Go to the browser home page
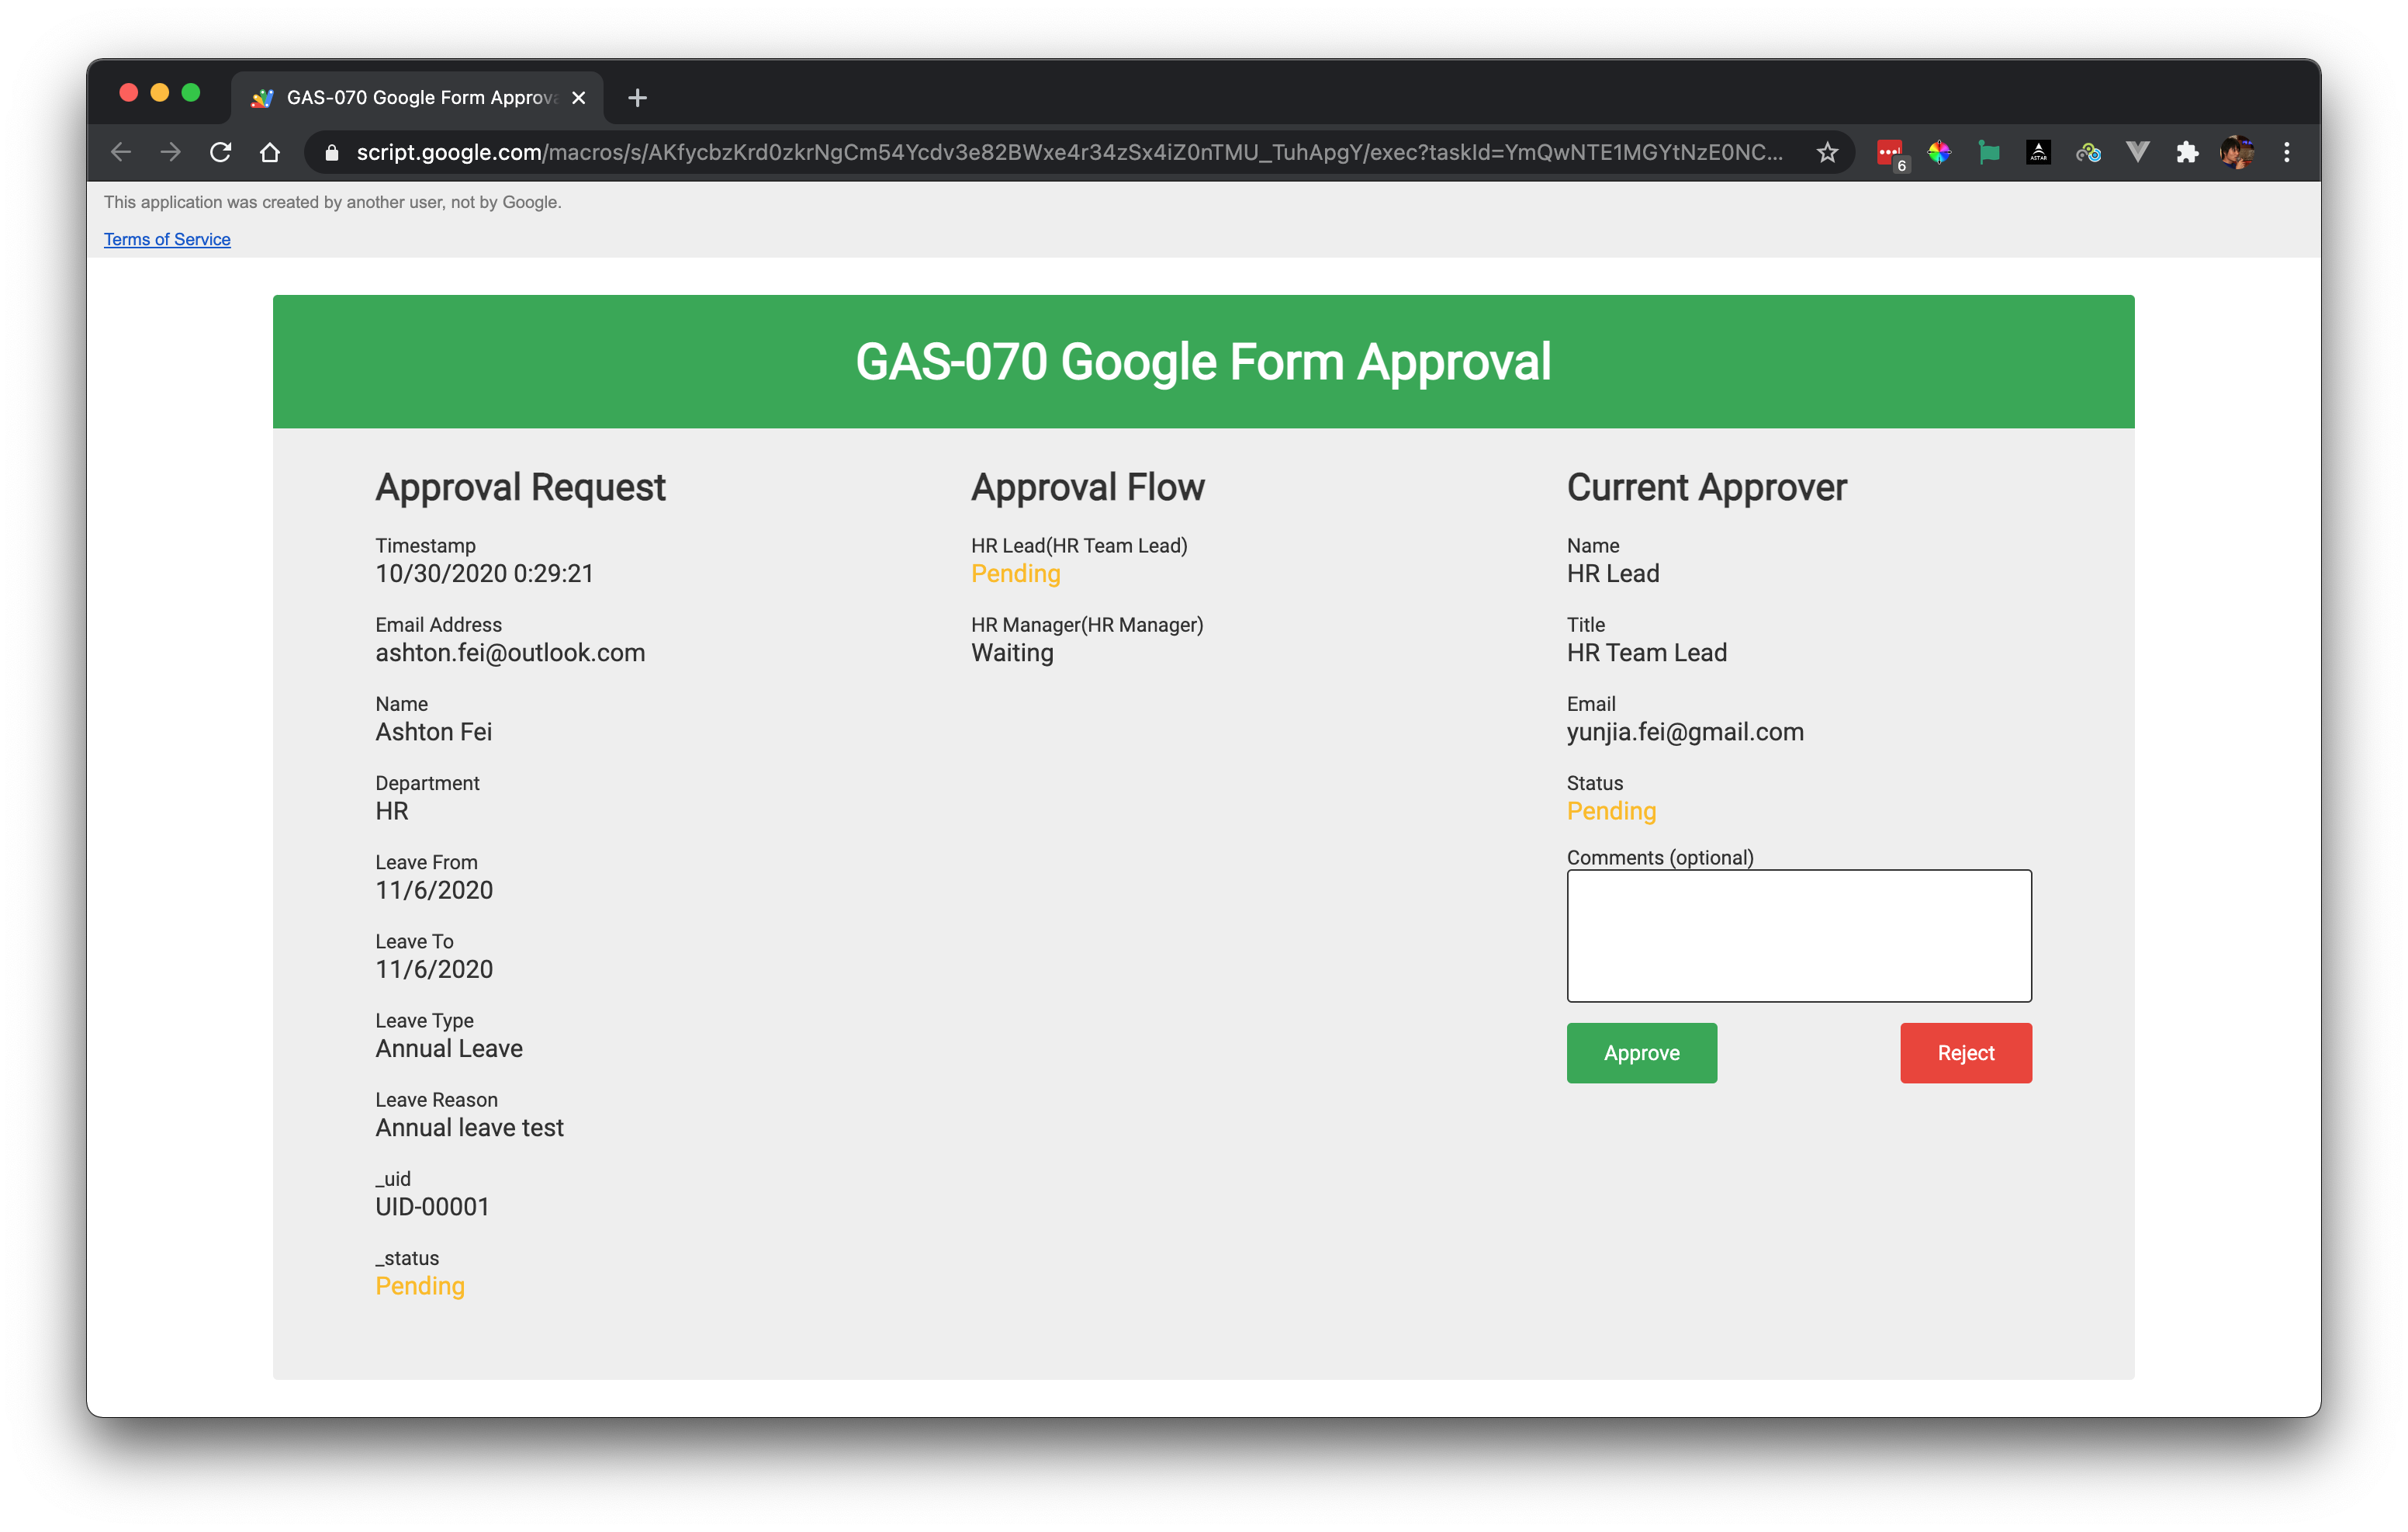 click(270, 152)
